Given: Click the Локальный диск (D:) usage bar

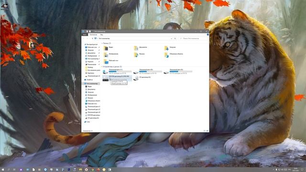Looking at the screenshot, I should tap(151, 72).
